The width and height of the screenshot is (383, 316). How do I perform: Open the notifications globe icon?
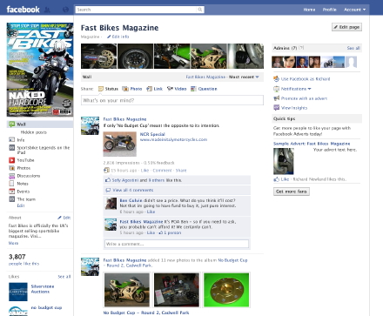click(x=65, y=10)
